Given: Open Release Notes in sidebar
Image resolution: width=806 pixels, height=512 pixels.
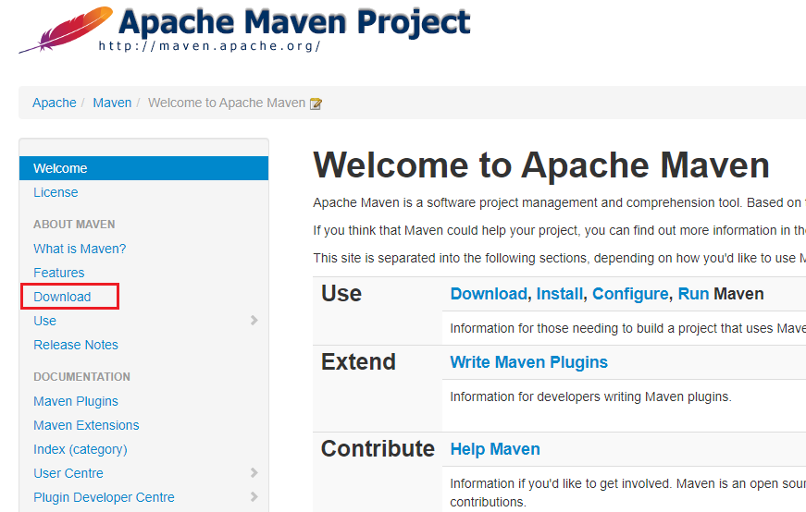Looking at the screenshot, I should pos(76,345).
